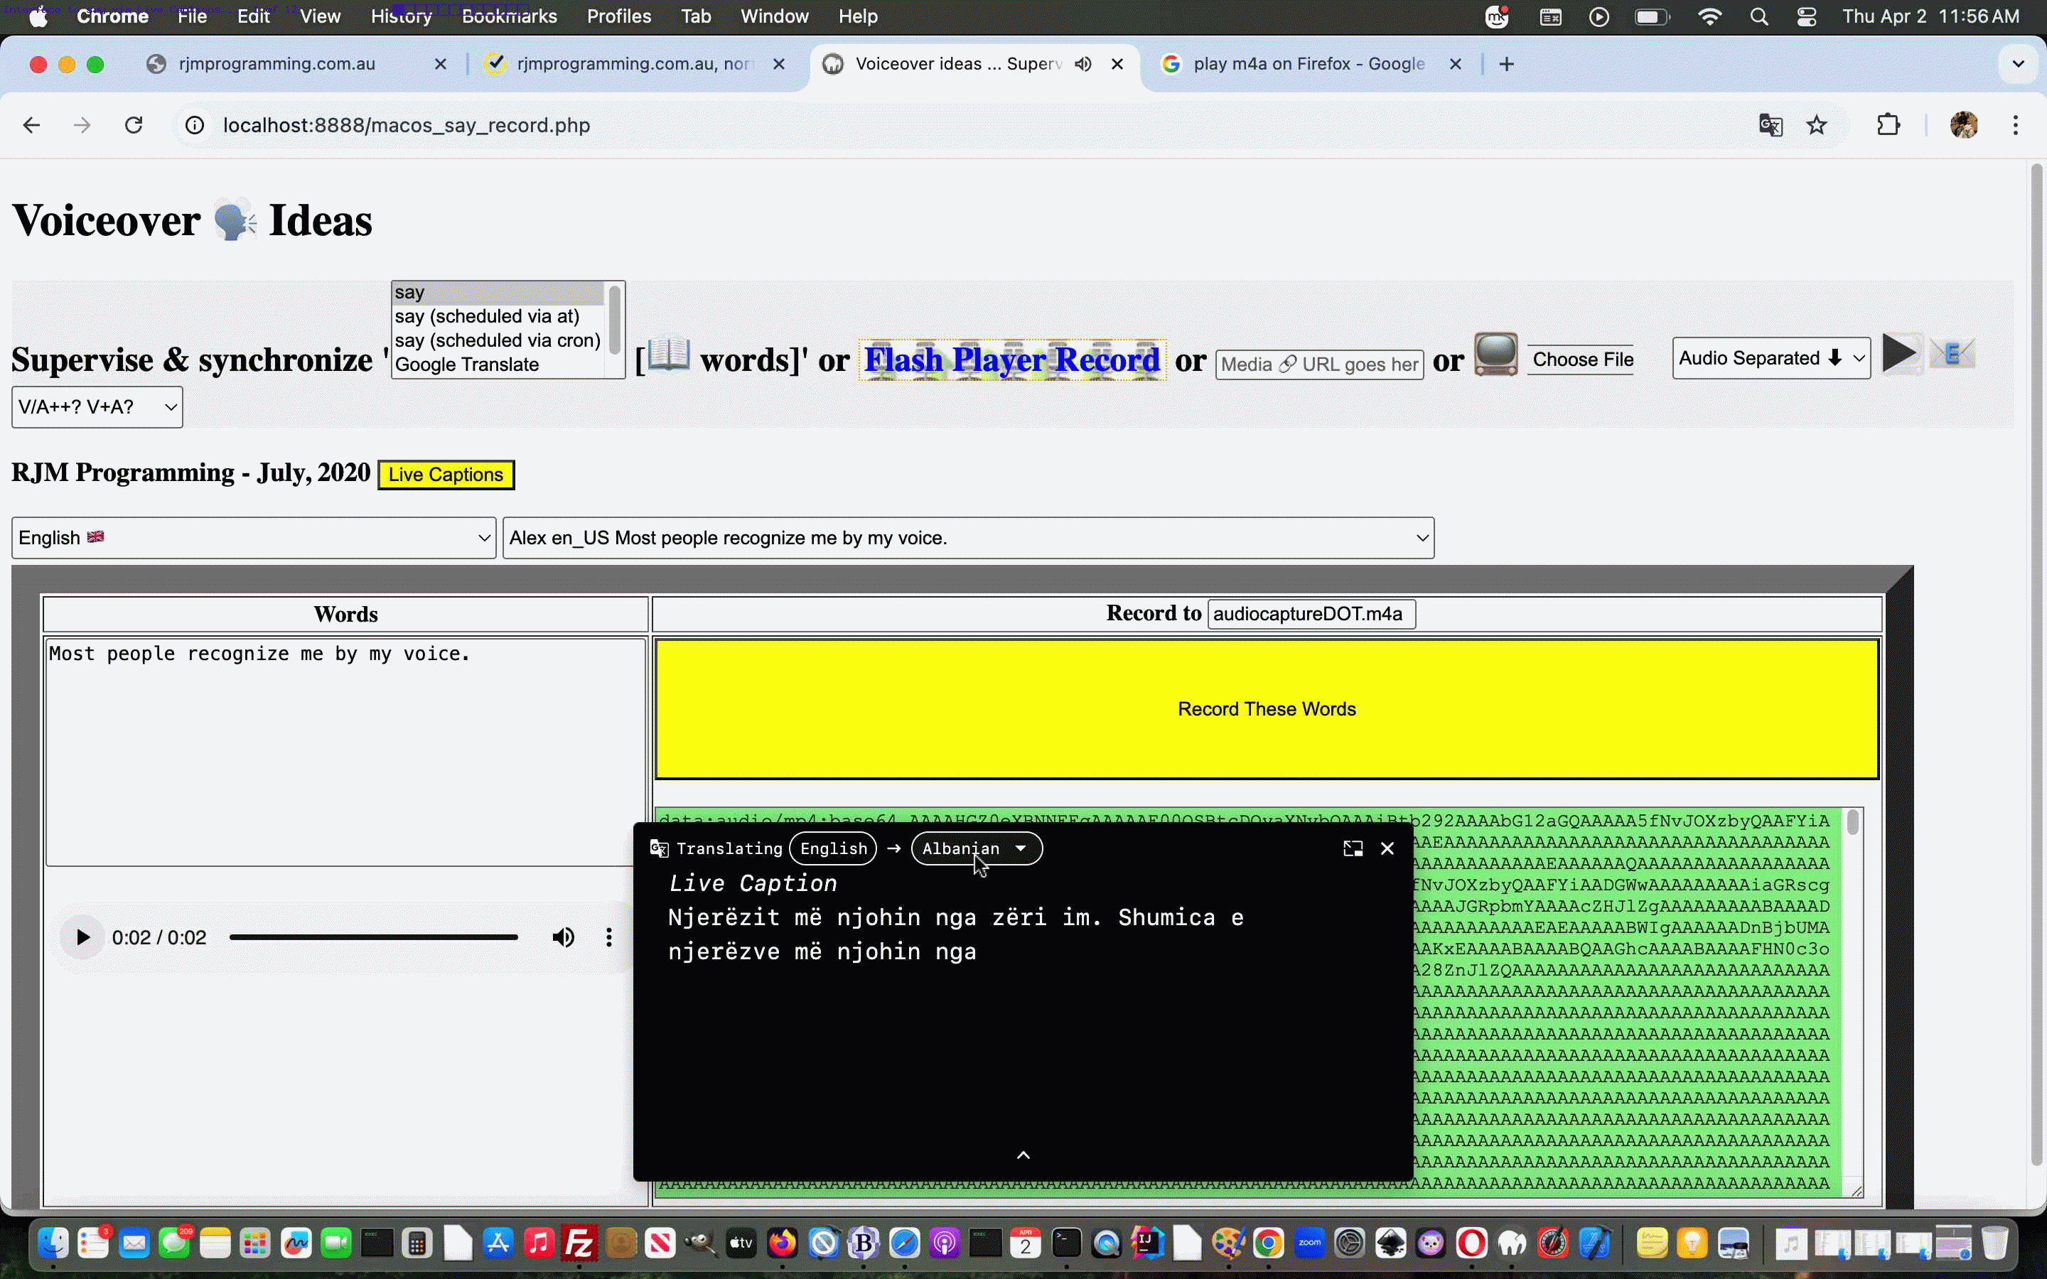This screenshot has height=1279, width=2047.
Task: Open Google Translate icon in the address bar
Action: pos(1770,125)
